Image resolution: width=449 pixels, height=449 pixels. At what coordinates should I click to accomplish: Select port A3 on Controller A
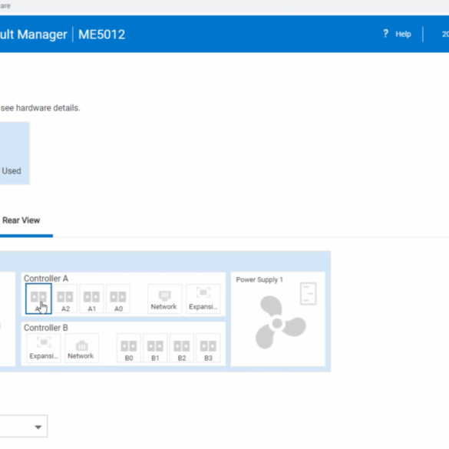tap(38, 299)
